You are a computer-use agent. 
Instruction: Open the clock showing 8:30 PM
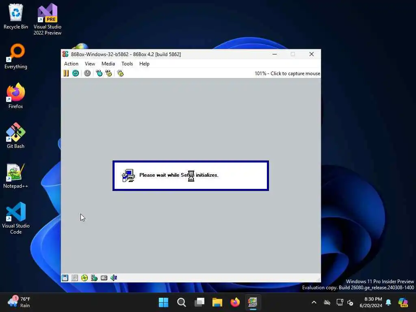(x=371, y=302)
